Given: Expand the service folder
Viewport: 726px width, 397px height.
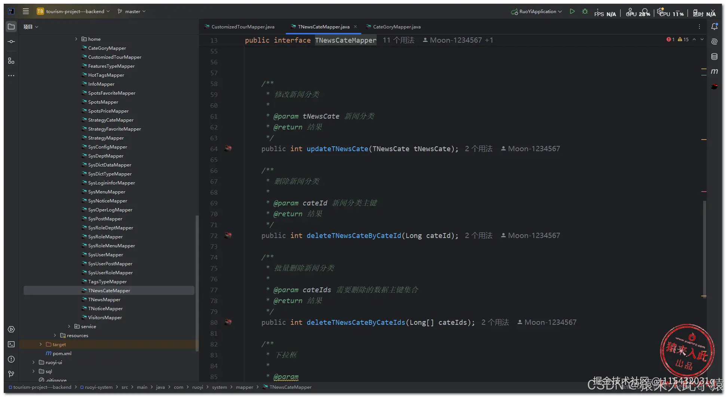Looking at the screenshot, I should pyautogui.click(x=69, y=326).
